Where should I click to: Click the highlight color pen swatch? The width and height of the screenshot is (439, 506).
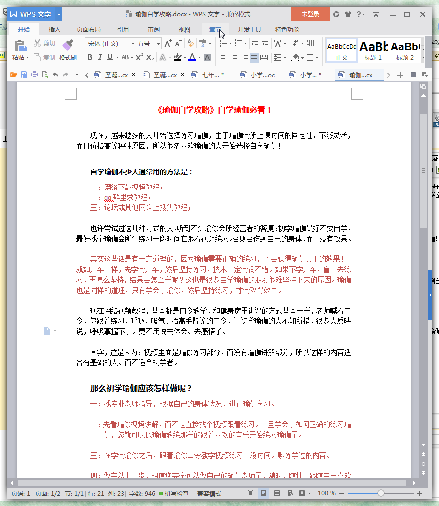177,57
